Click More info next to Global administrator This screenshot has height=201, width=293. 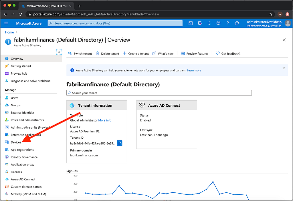[x=105, y=120]
